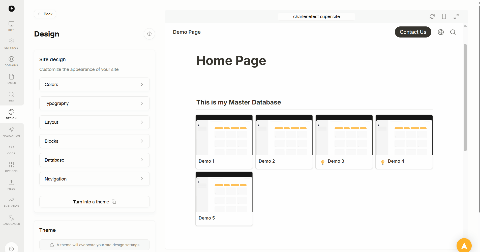Click the Demo Page link in preview
The image size is (480, 252).
point(187,32)
